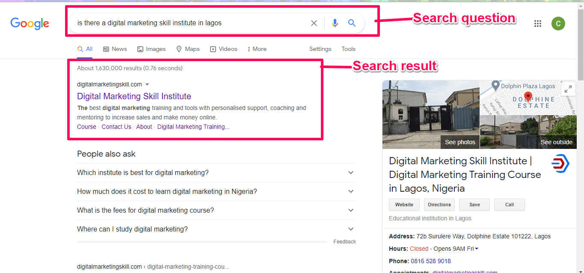The image size is (584, 273).
Task: Click the Google logo
Action: tap(30, 23)
